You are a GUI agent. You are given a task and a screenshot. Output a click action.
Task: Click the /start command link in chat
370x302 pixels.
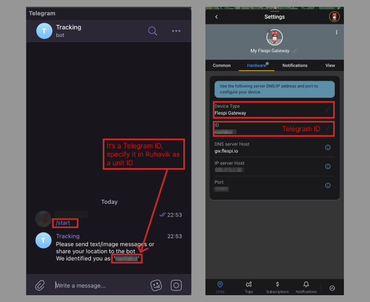tap(63, 223)
